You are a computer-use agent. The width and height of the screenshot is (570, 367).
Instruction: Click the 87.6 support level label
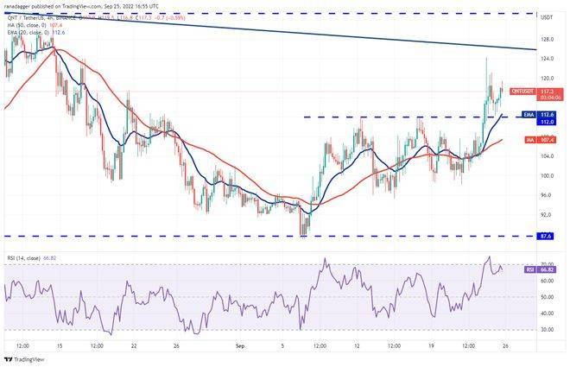tap(546, 235)
